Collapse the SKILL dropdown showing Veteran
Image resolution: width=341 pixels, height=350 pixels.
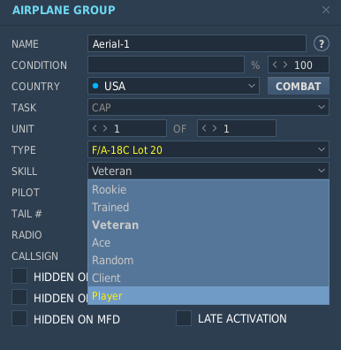pos(208,171)
